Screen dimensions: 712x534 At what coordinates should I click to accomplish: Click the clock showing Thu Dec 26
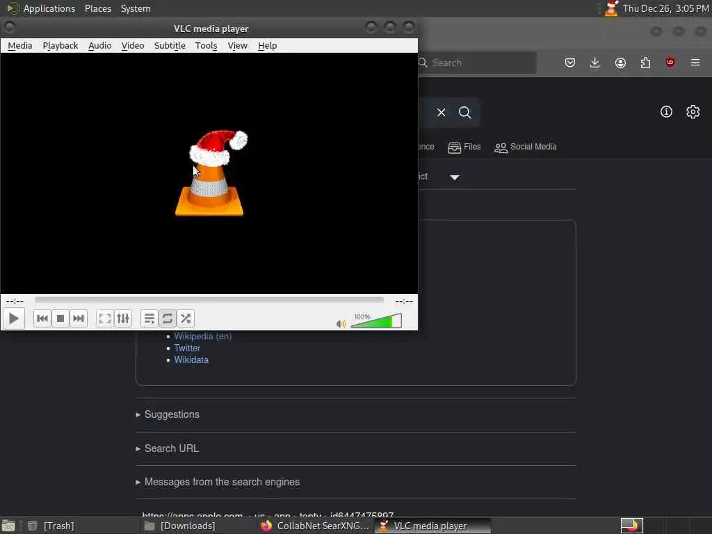coord(665,8)
